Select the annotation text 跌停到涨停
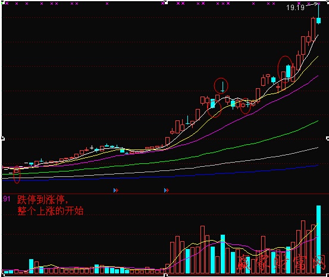The width and height of the screenshot is (329, 277). coord(43,200)
